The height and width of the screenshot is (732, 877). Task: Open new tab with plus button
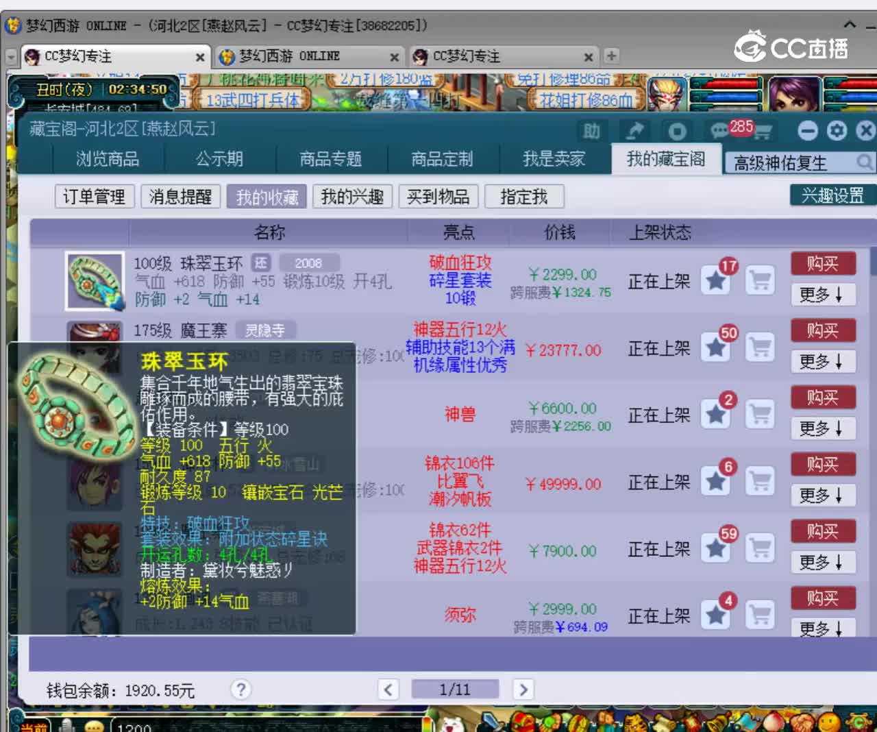(x=611, y=56)
